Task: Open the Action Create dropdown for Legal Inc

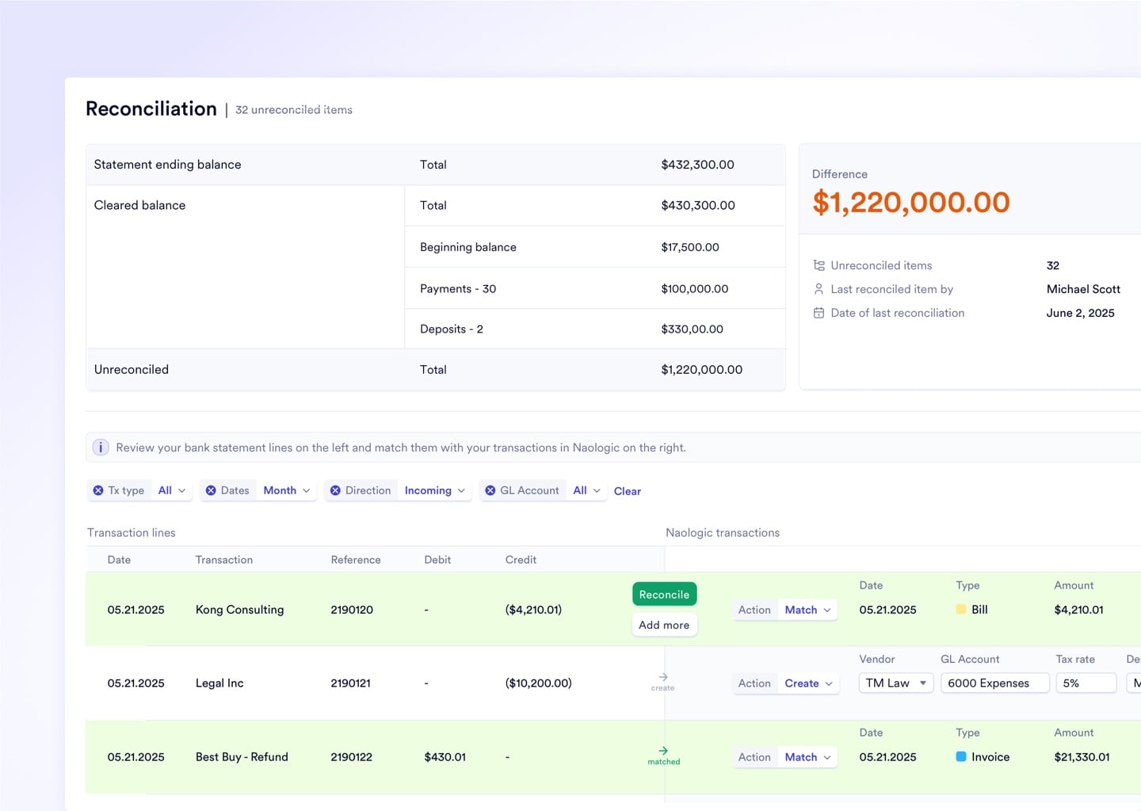Action: pos(808,683)
